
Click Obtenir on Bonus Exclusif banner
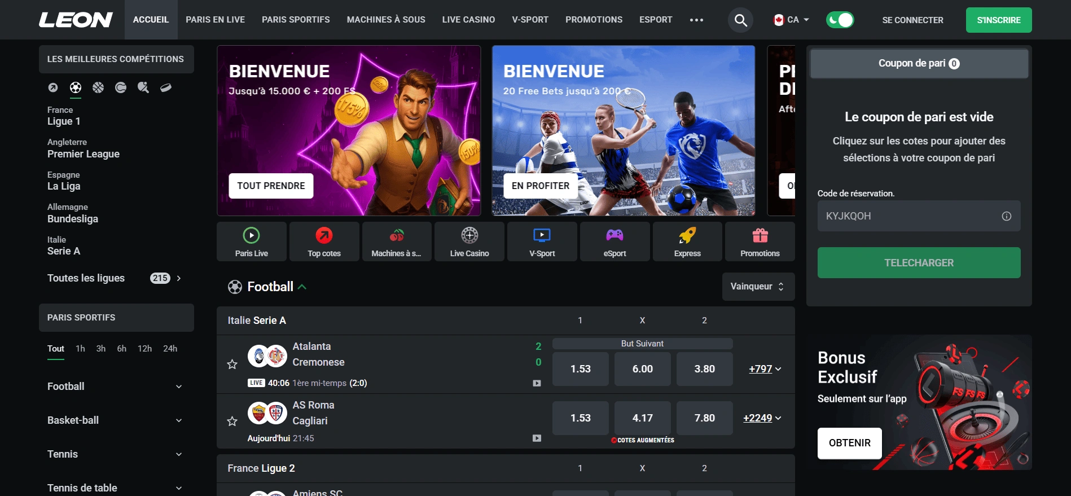tap(849, 444)
